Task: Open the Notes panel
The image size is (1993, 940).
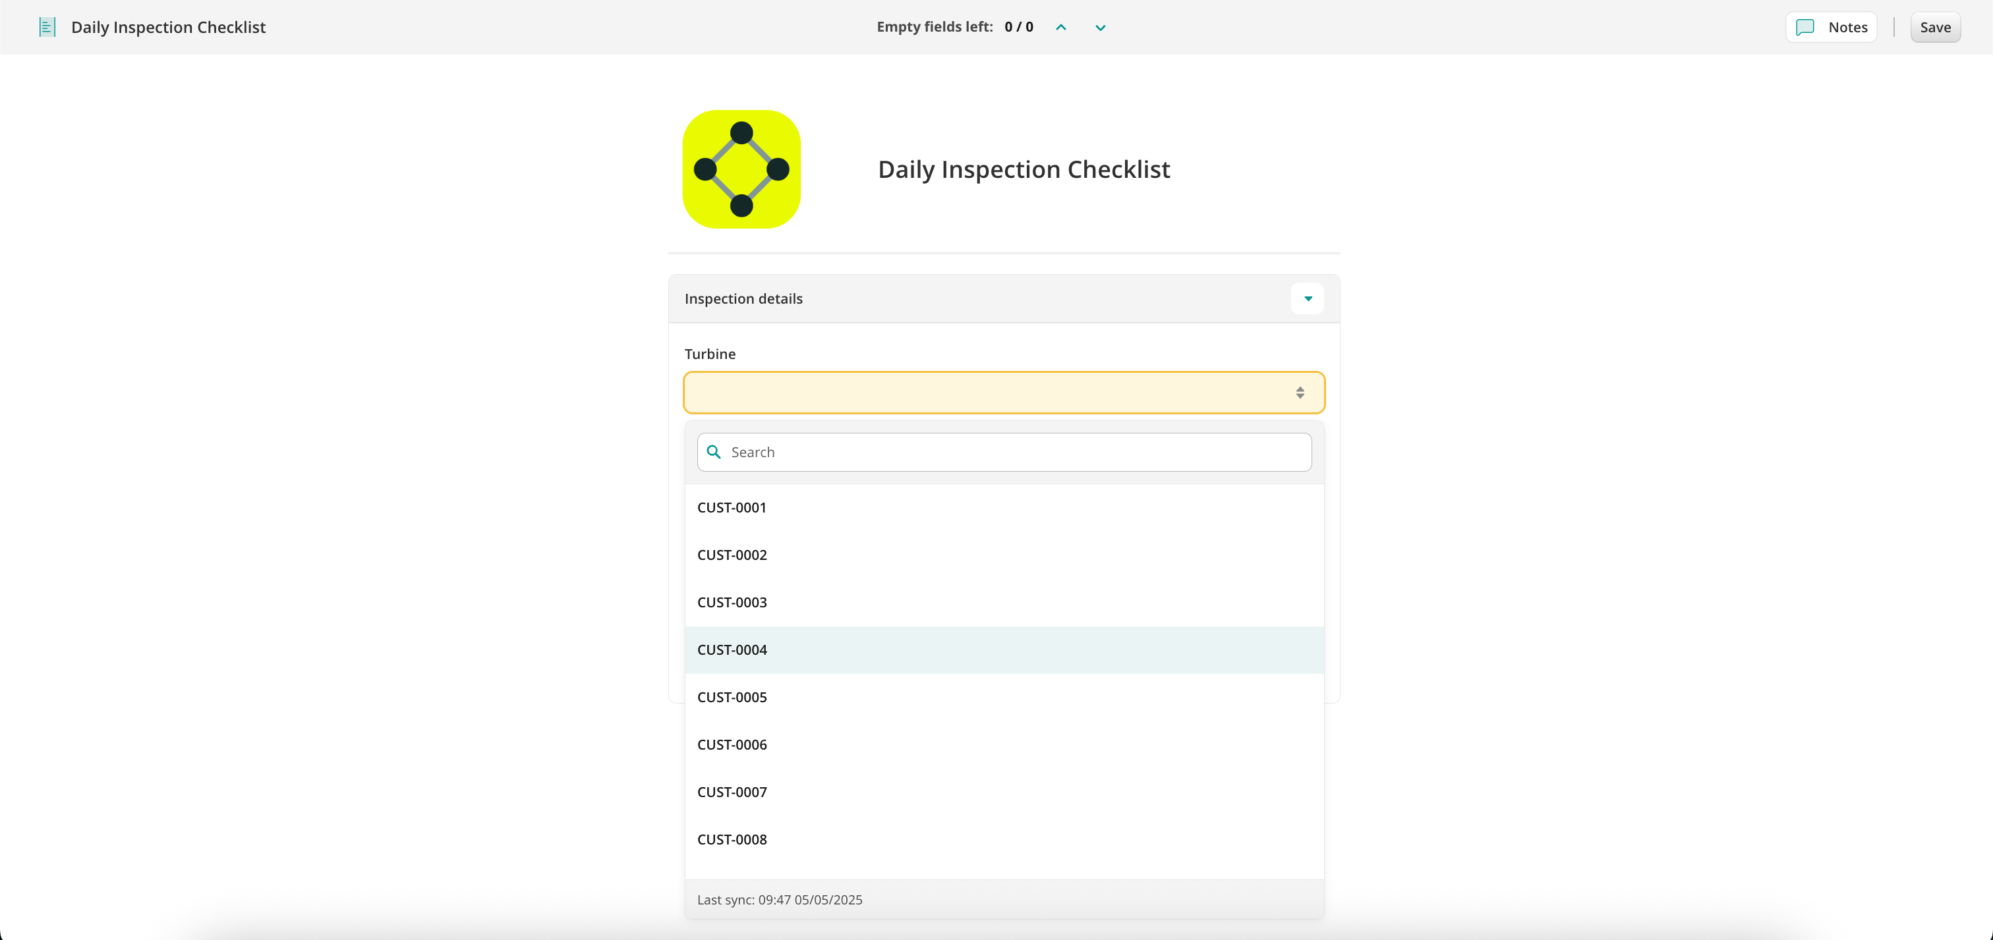Action: (x=1847, y=27)
